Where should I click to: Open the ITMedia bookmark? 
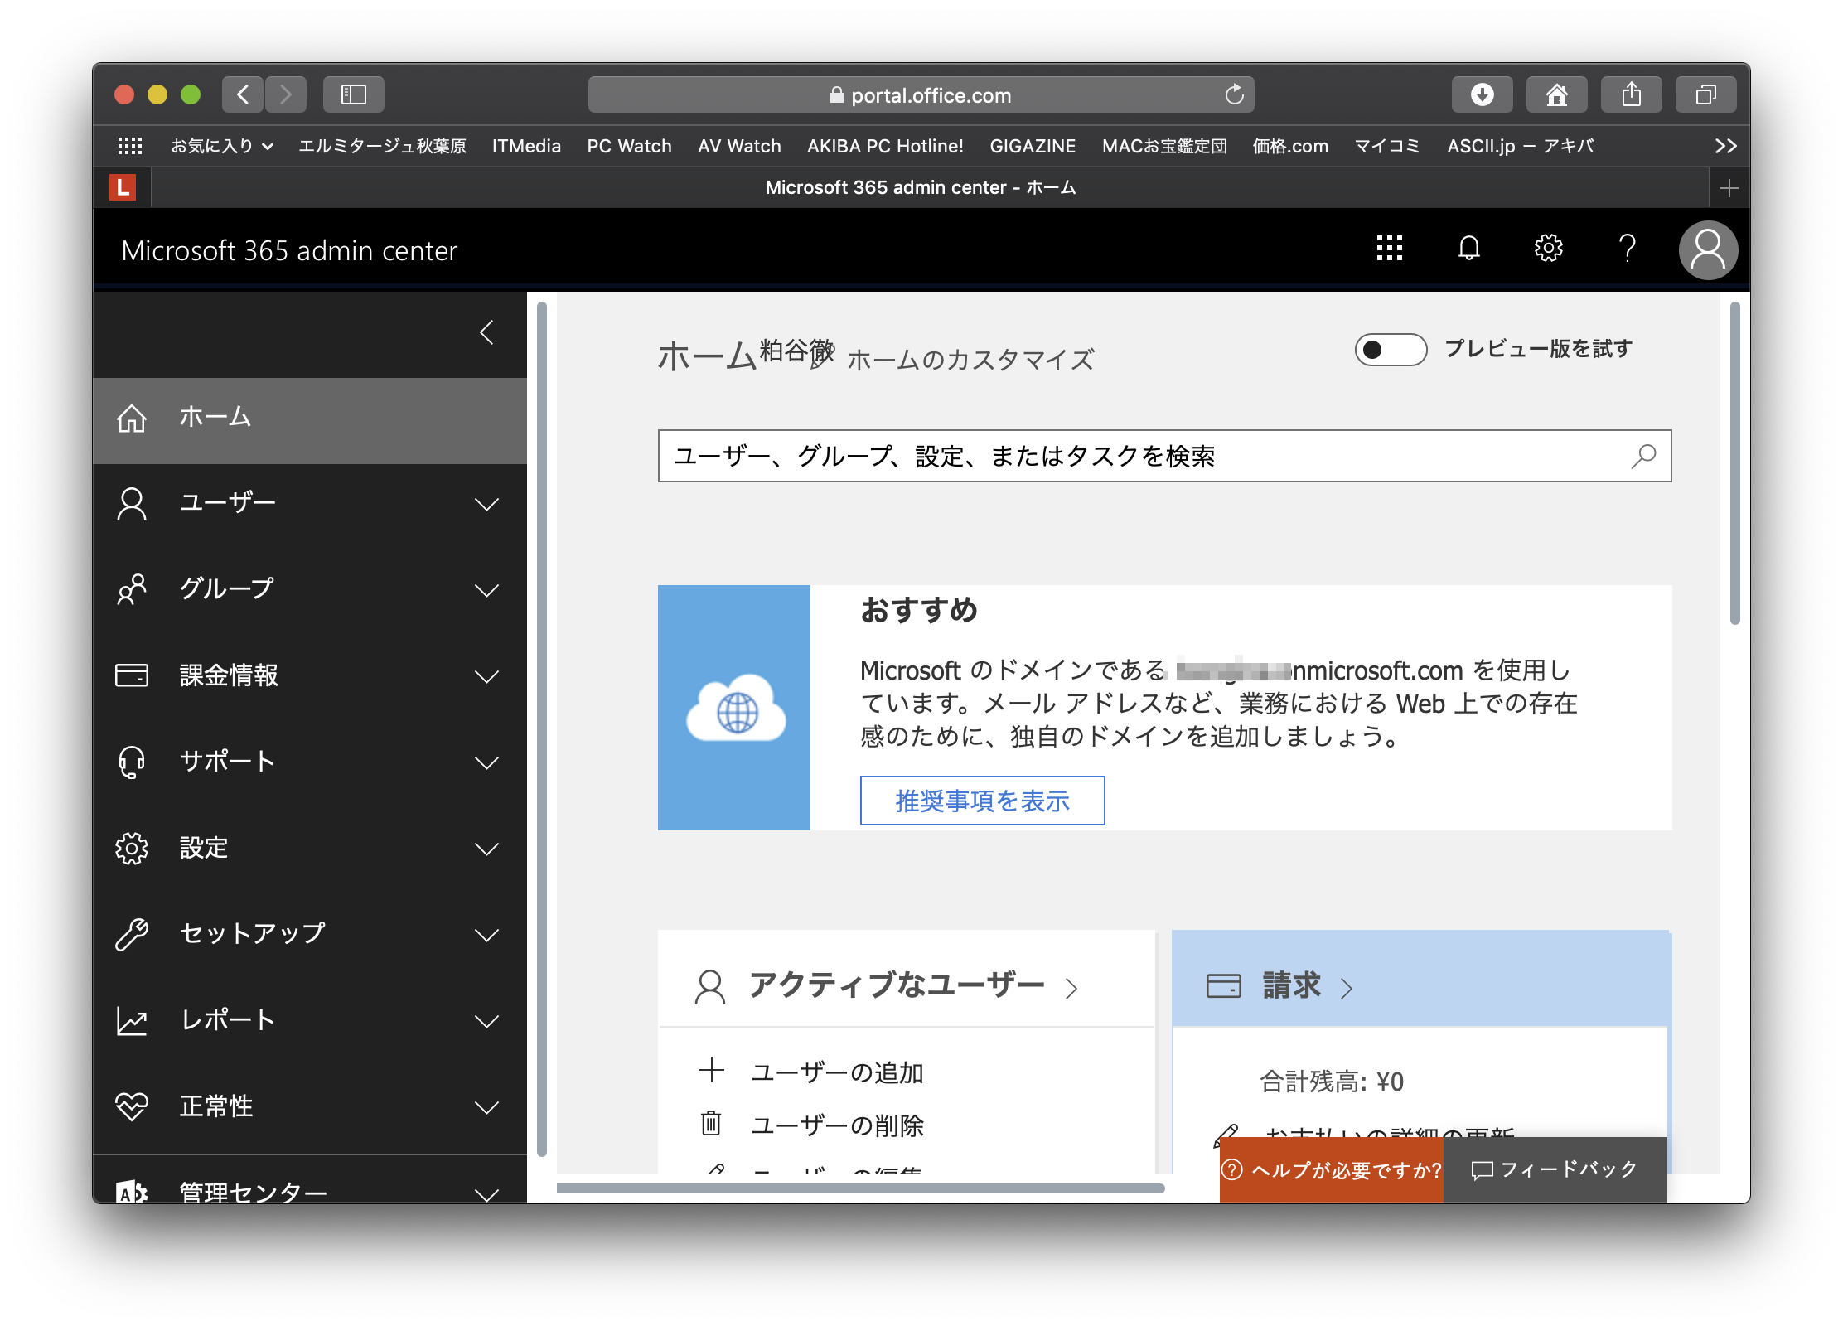click(x=526, y=146)
